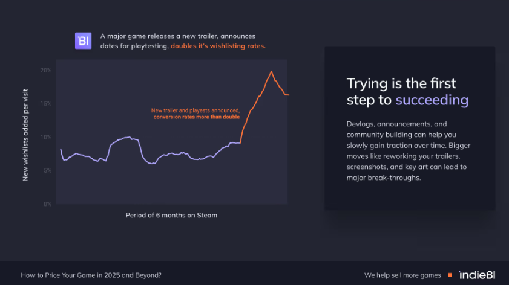Click 'Period of 6 months on Steam' label
509x285 pixels.
171,215
